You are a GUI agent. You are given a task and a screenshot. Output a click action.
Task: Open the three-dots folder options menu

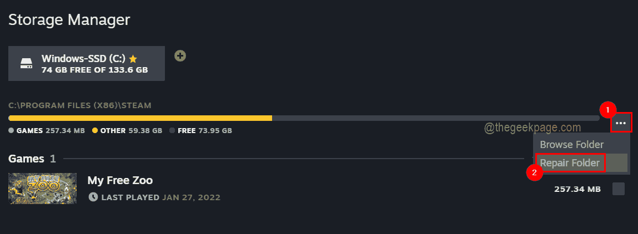tap(621, 123)
